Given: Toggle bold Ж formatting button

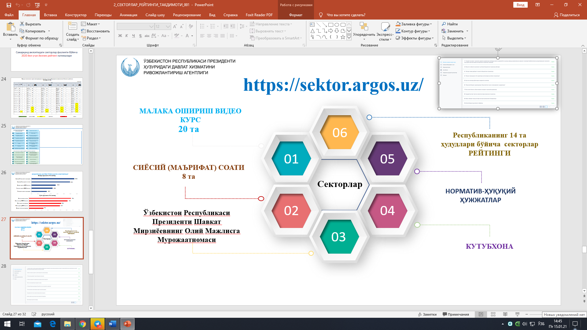Looking at the screenshot, I should pos(120,36).
